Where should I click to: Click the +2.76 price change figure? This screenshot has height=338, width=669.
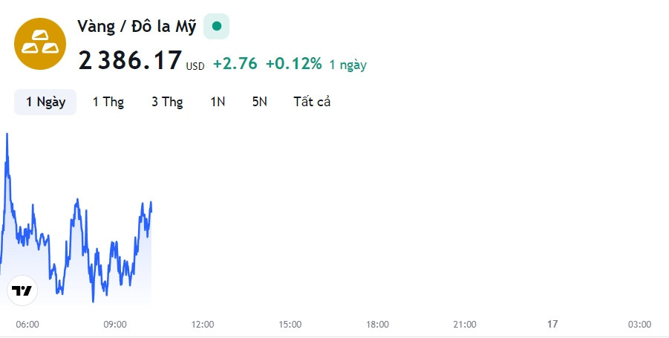point(235,64)
